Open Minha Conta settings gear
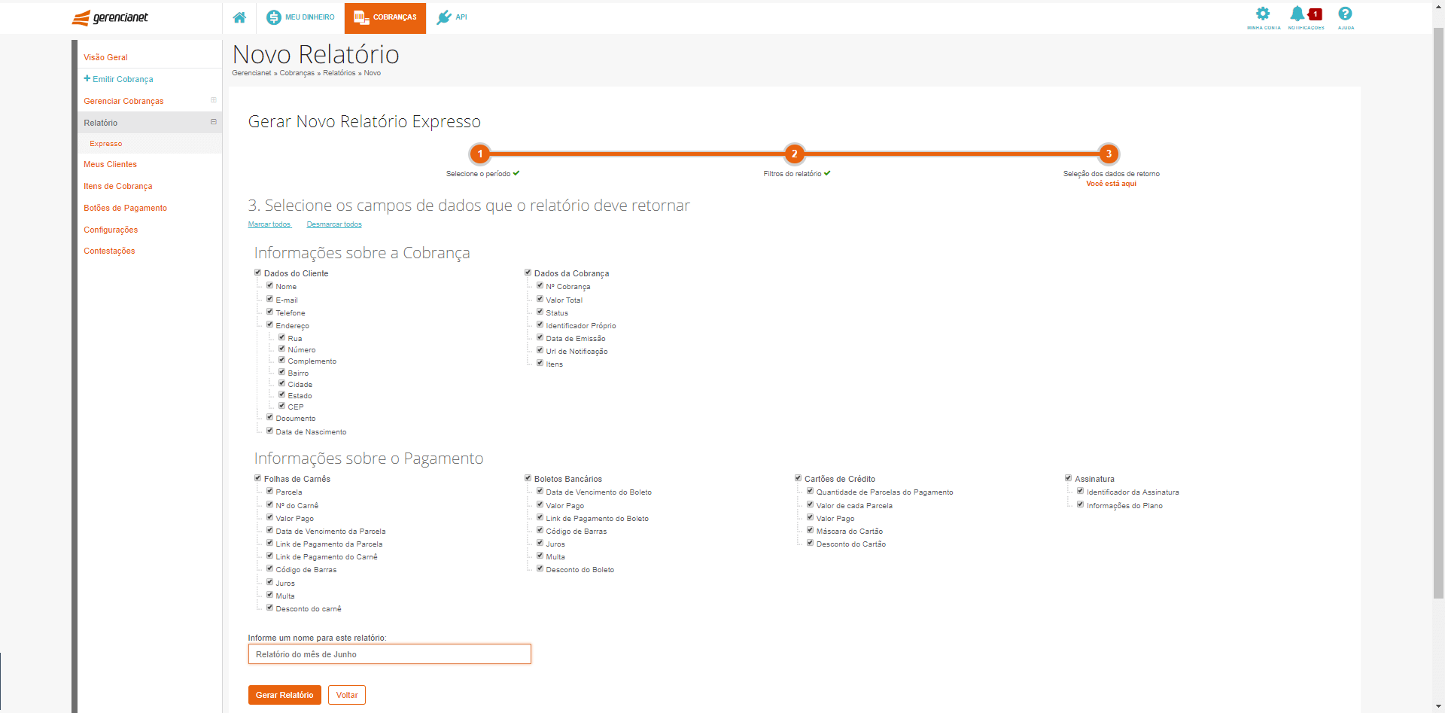This screenshot has width=1445, height=713. point(1262,13)
